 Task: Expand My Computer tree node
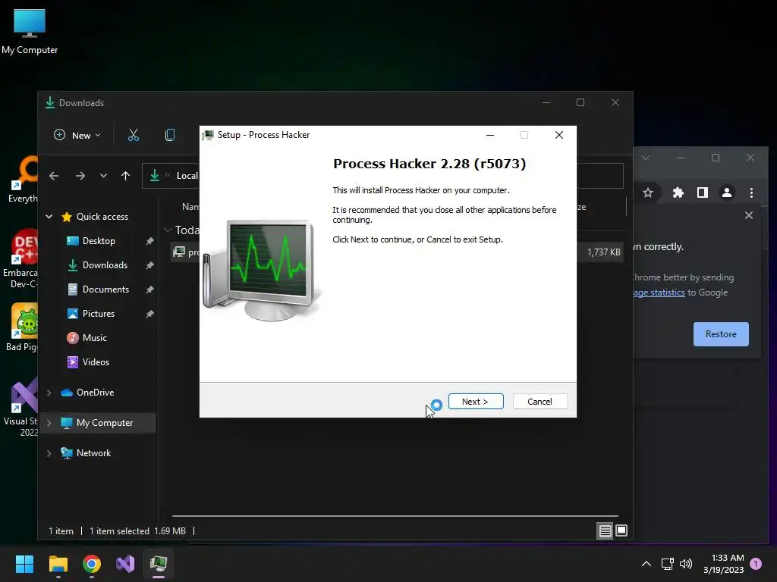[x=49, y=423]
